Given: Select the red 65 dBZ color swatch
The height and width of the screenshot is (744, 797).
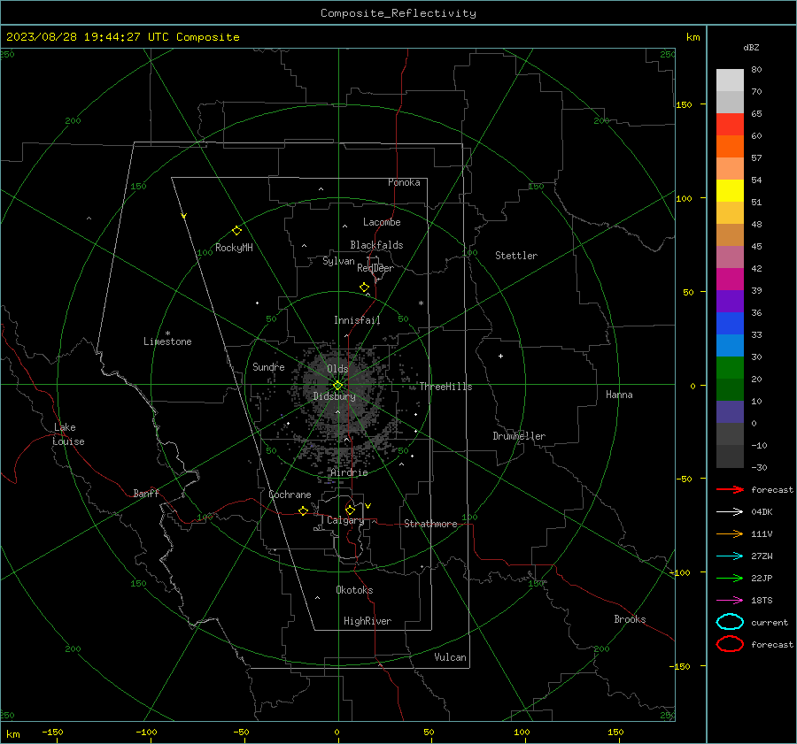Looking at the screenshot, I should point(730,125).
